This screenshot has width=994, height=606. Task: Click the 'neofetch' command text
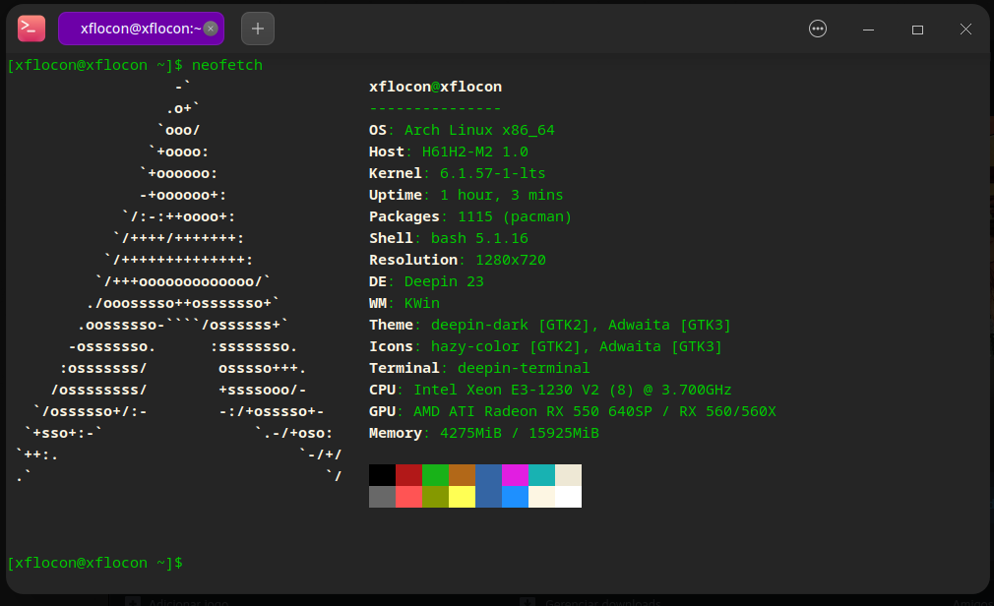pyautogui.click(x=227, y=65)
